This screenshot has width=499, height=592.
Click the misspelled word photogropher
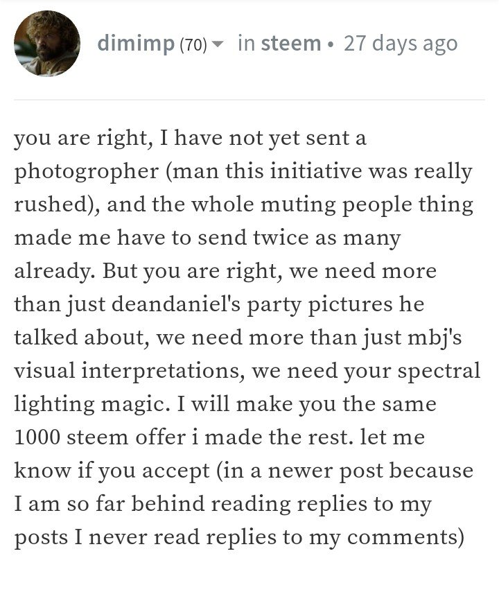pyautogui.click(x=87, y=172)
